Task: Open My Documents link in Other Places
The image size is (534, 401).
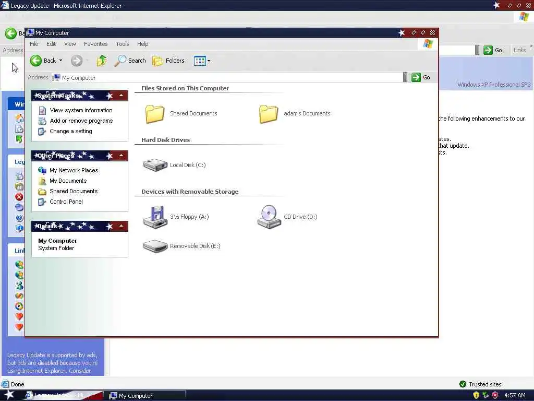Action: pyautogui.click(x=68, y=181)
